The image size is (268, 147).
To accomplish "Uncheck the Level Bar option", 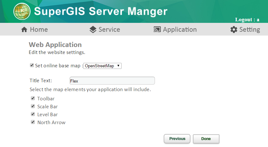I will (x=33, y=114).
